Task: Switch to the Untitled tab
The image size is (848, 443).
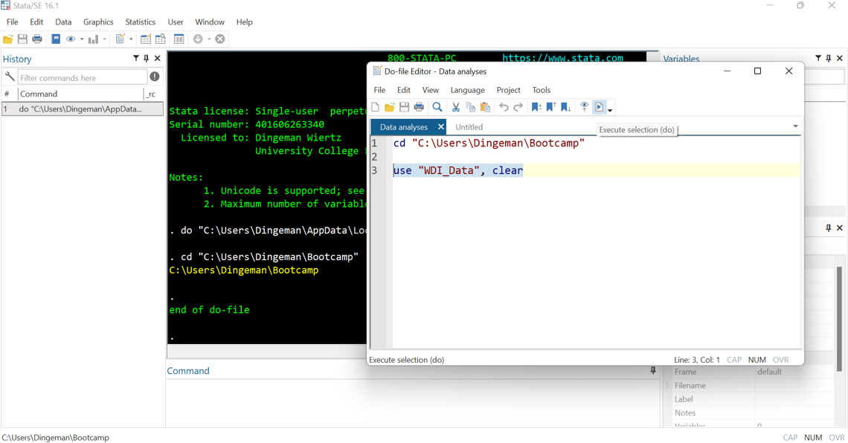Action: [469, 127]
